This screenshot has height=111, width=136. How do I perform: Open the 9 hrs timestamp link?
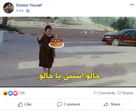pos(20,11)
